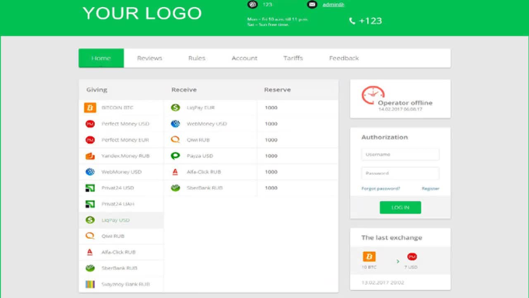
Task: Click the email envelope icon in header
Action: (x=312, y=5)
